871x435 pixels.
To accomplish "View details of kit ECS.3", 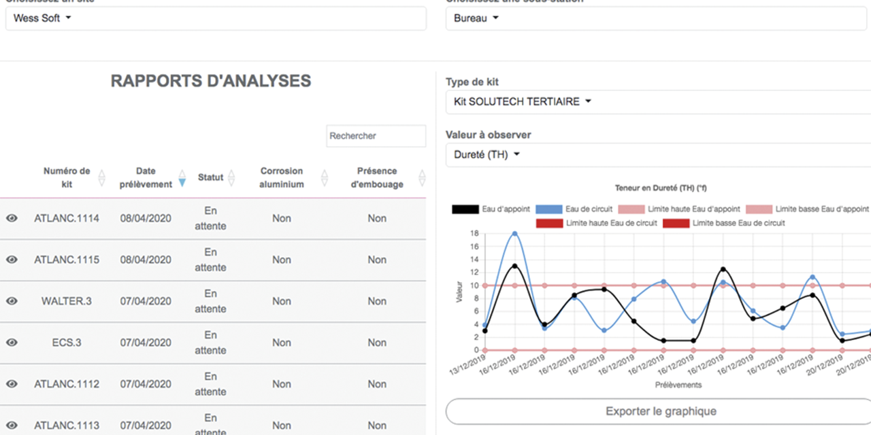I will tap(12, 343).
